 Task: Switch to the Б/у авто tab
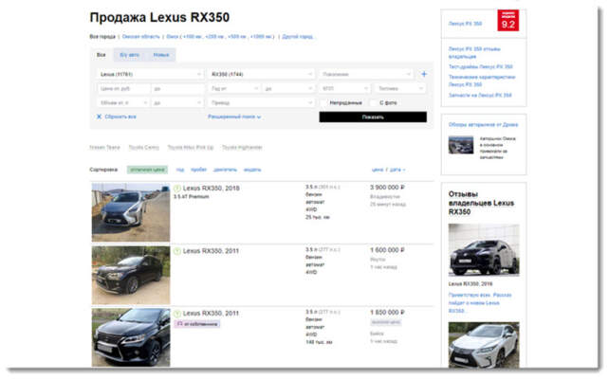pyautogui.click(x=131, y=55)
